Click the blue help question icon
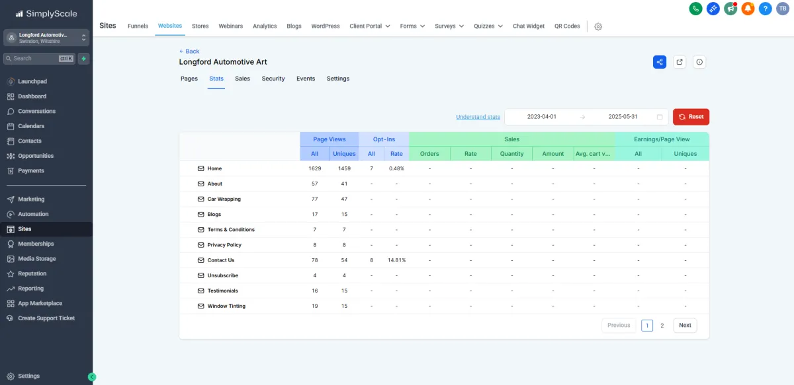This screenshot has width=794, height=385. [x=765, y=9]
